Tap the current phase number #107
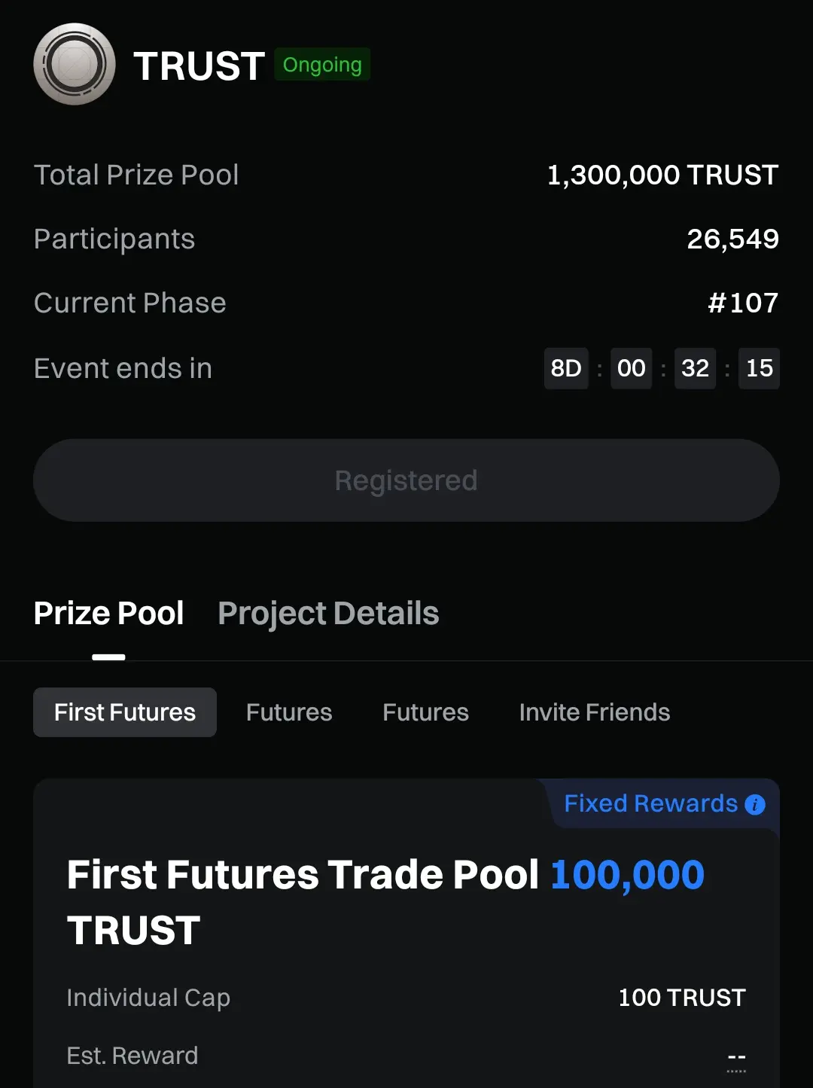 [x=743, y=303]
